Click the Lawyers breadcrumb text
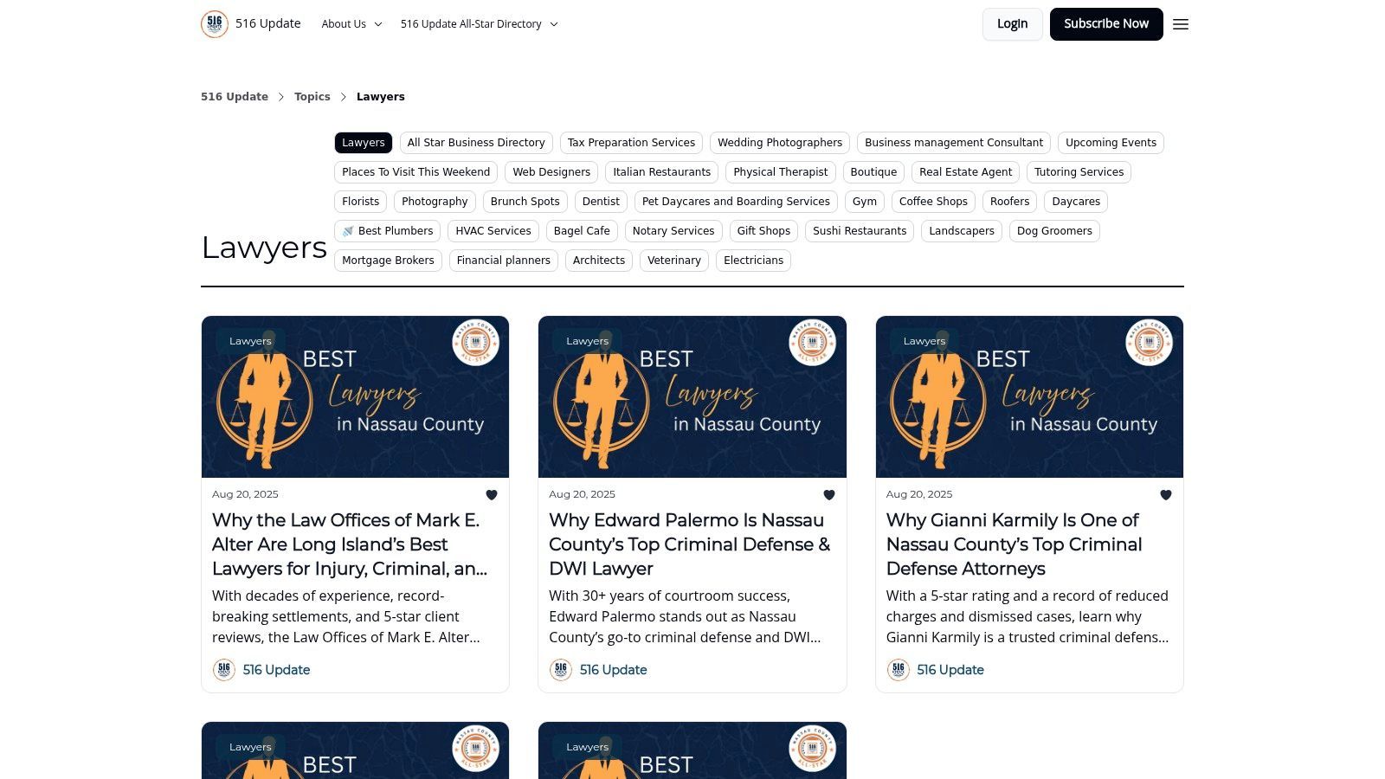This screenshot has height=779, width=1385. 381,97
